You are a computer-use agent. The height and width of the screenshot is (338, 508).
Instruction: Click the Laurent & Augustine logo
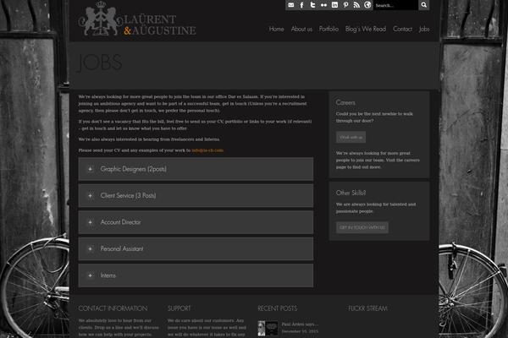137,20
